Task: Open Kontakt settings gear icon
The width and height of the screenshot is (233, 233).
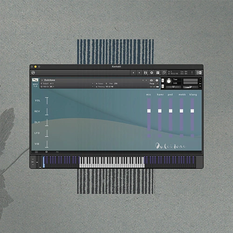Action: coord(151,73)
